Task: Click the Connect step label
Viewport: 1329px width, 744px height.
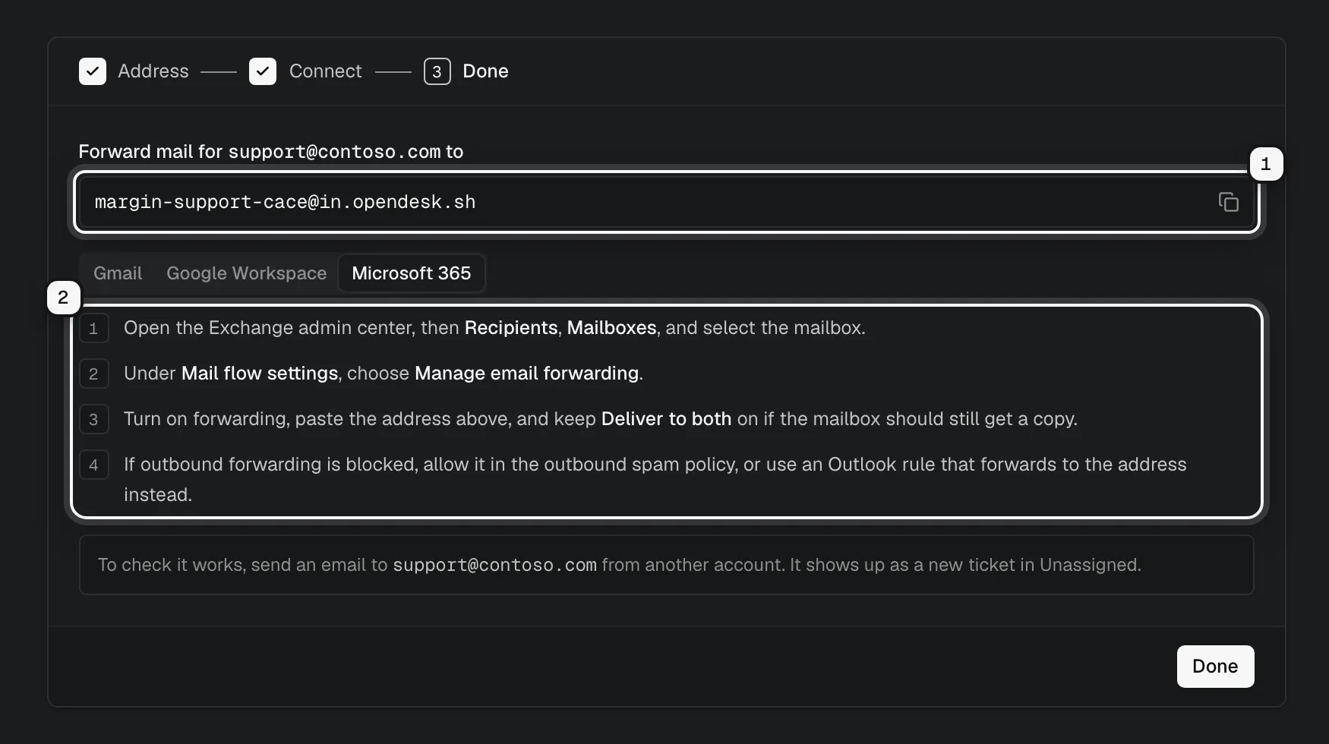Action: (x=326, y=71)
